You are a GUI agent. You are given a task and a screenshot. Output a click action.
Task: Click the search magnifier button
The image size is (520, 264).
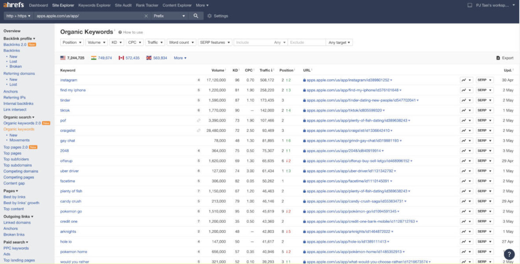coord(196,16)
